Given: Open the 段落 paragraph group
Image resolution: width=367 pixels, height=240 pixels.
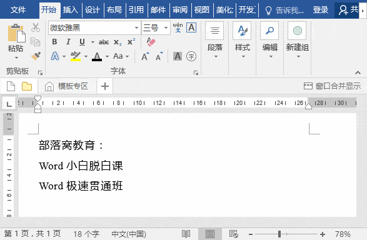Looking at the screenshot, I should [215, 40].
